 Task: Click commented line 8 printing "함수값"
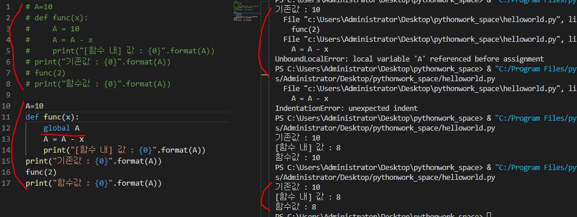coord(98,84)
